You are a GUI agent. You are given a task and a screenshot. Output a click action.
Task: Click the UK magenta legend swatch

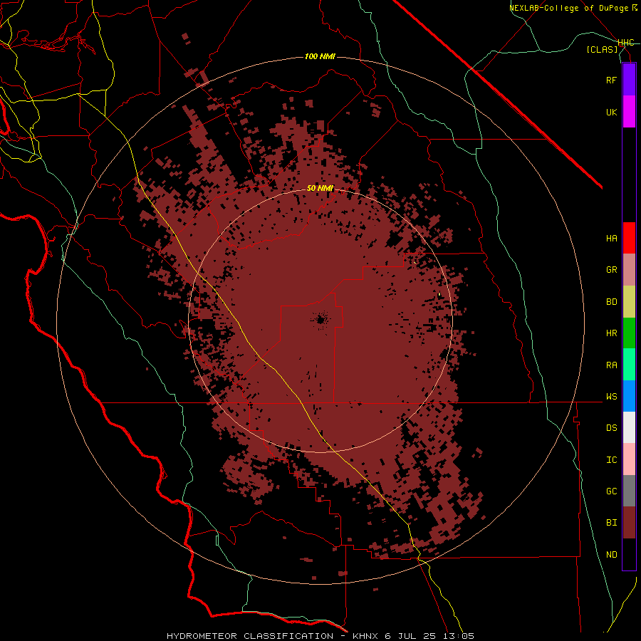[x=629, y=112]
